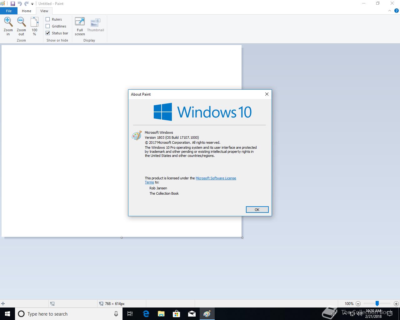Enable the Gridlines checkbox
The height and width of the screenshot is (320, 400).
[48, 26]
